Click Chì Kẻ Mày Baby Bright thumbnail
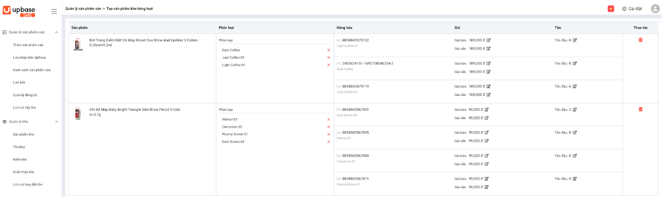 [78, 114]
